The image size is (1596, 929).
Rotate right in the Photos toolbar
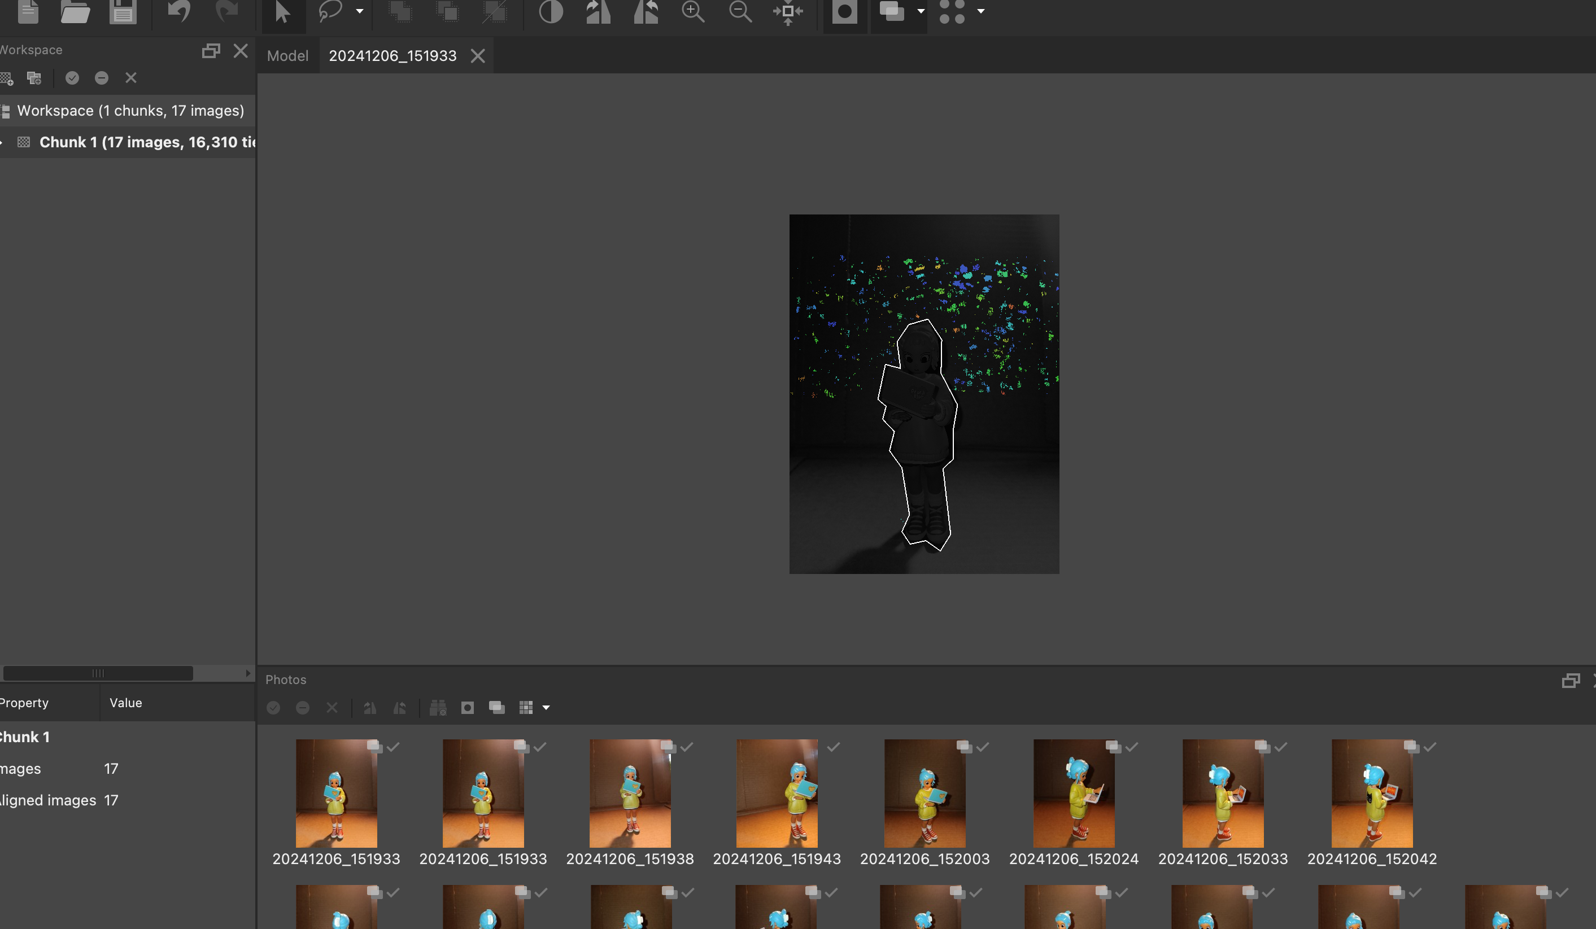(370, 708)
